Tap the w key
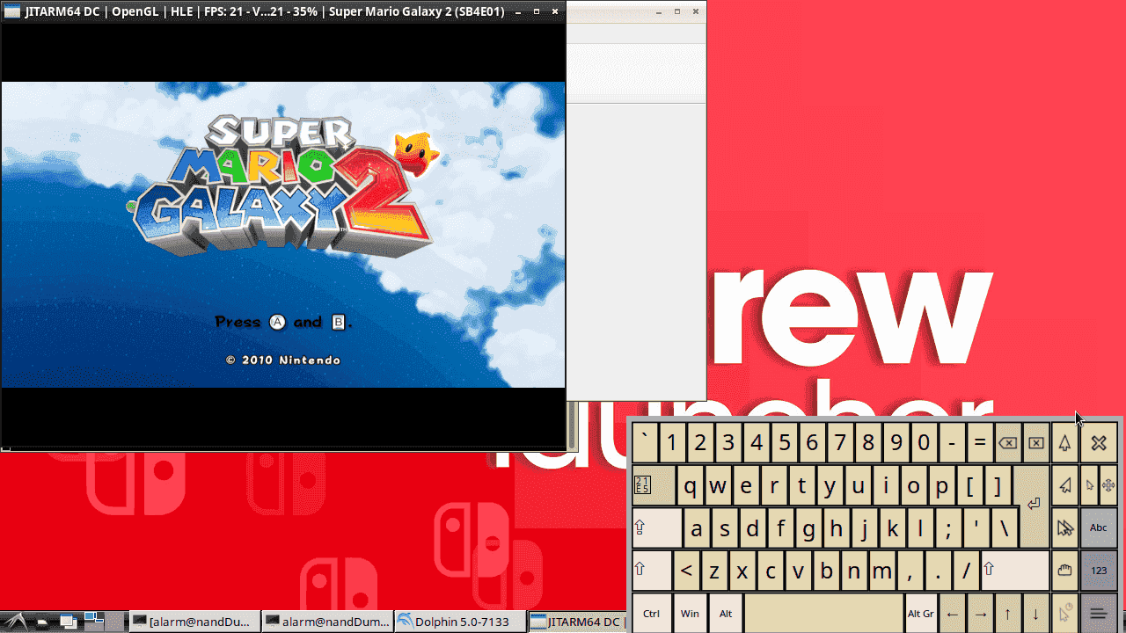The height and width of the screenshot is (633, 1126). click(719, 485)
